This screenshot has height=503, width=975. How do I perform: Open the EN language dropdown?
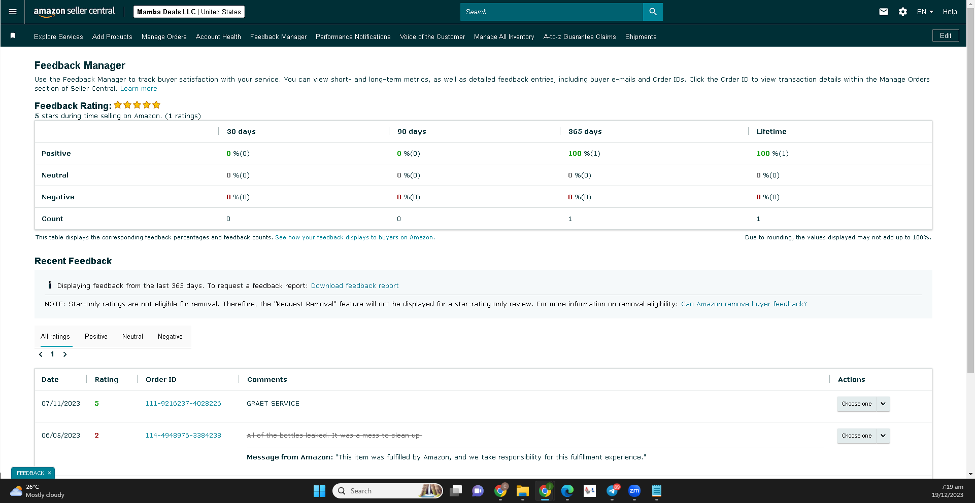[x=925, y=12]
